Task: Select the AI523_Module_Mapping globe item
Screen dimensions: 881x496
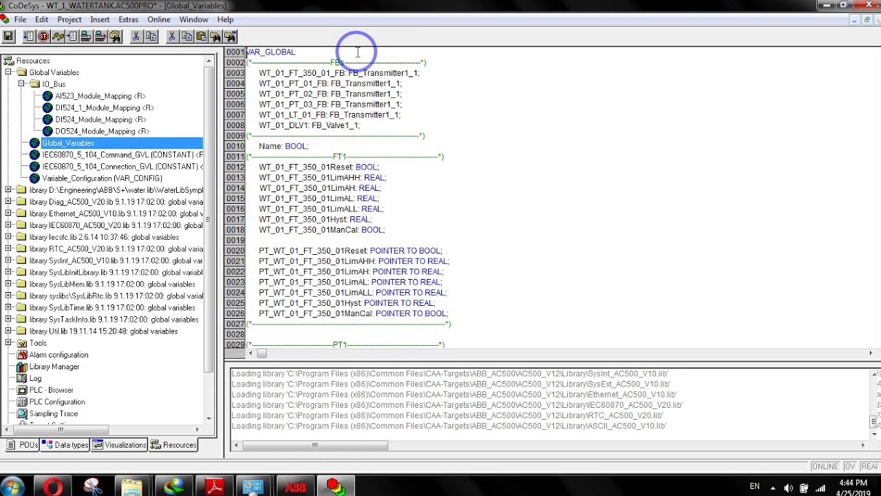Action: tap(100, 96)
